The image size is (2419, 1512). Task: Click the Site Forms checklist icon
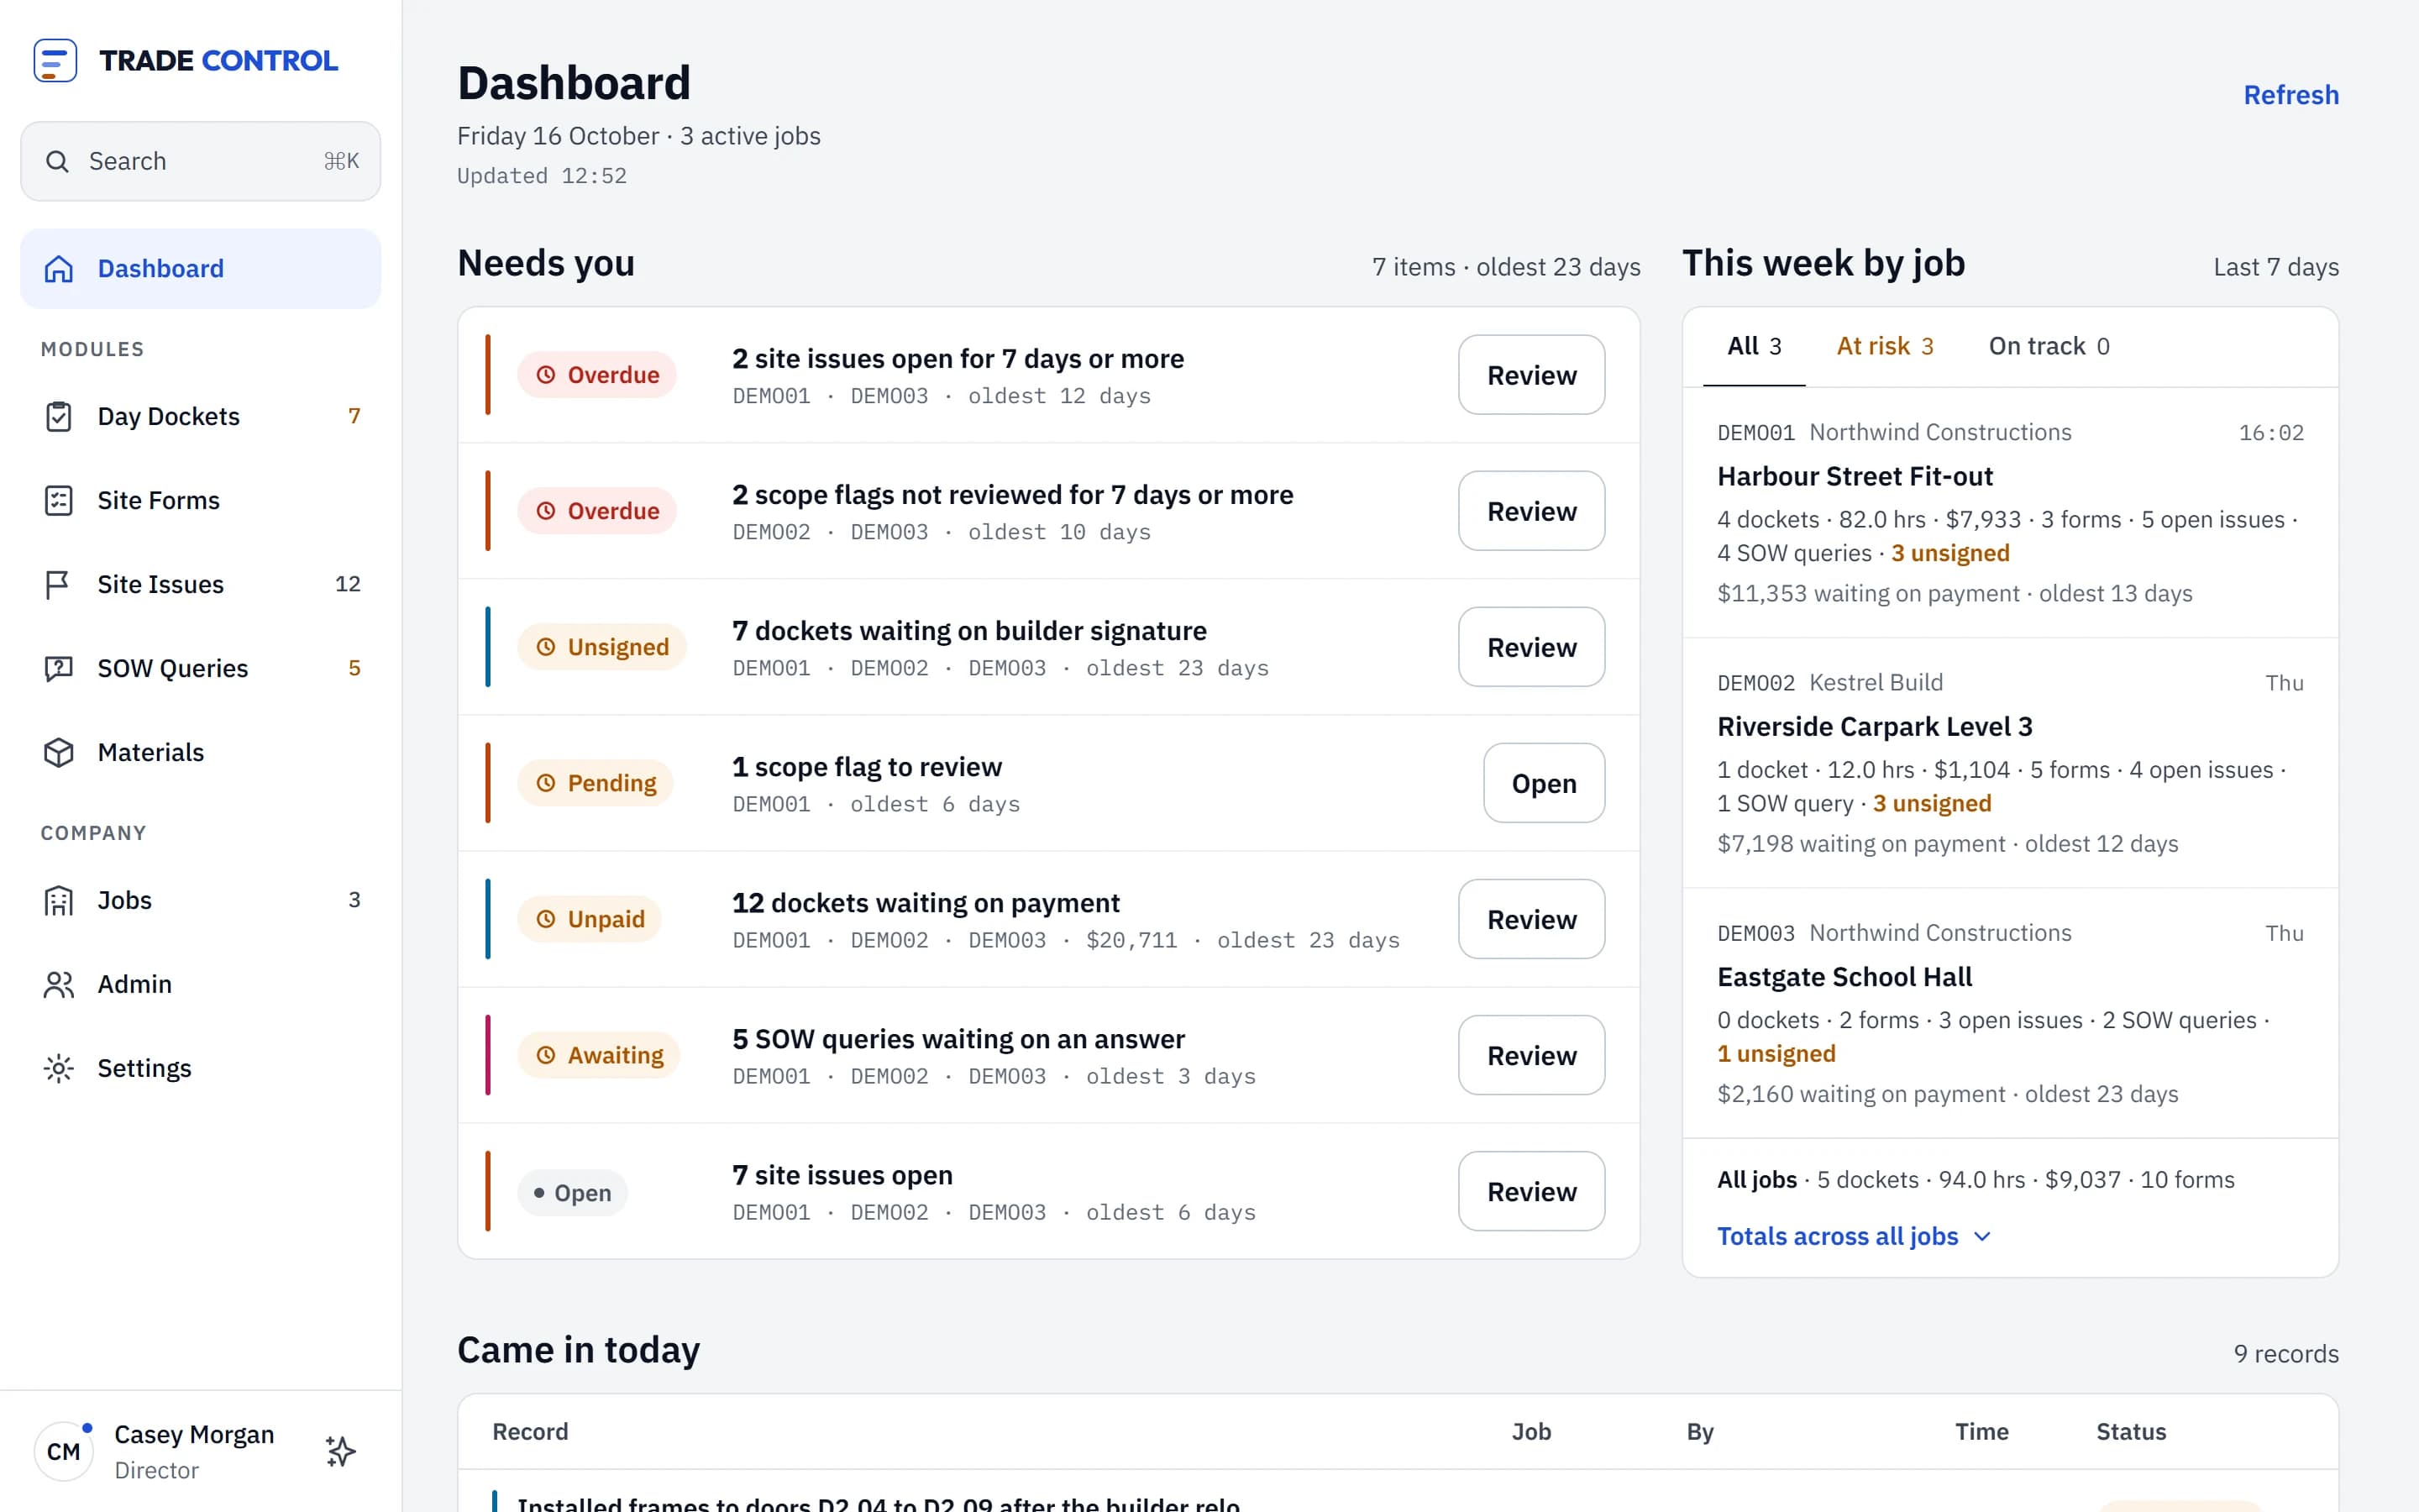click(x=59, y=500)
